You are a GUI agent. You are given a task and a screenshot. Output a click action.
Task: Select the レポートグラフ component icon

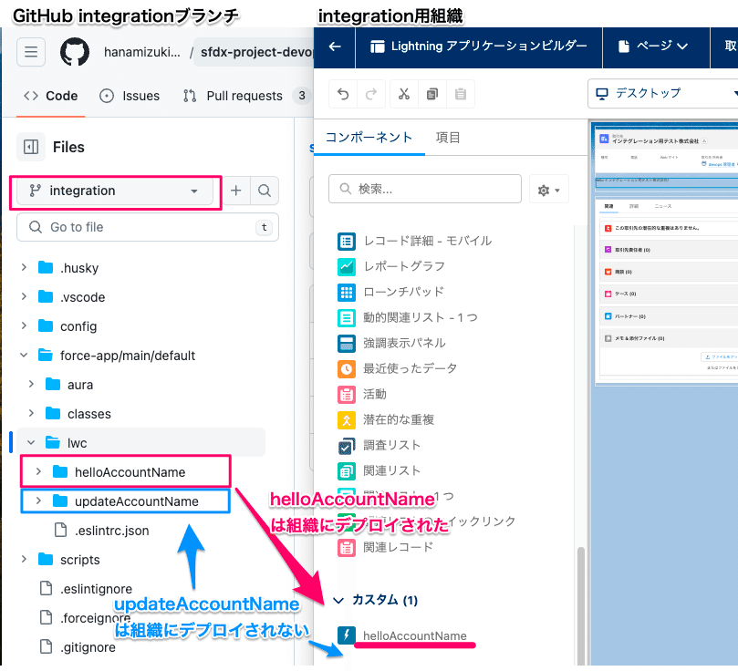click(347, 266)
